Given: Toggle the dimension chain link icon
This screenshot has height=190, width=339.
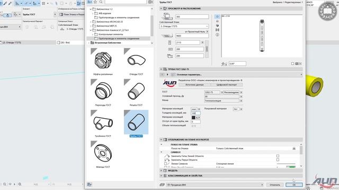Looking at the screenshot, I should pos(207,49).
